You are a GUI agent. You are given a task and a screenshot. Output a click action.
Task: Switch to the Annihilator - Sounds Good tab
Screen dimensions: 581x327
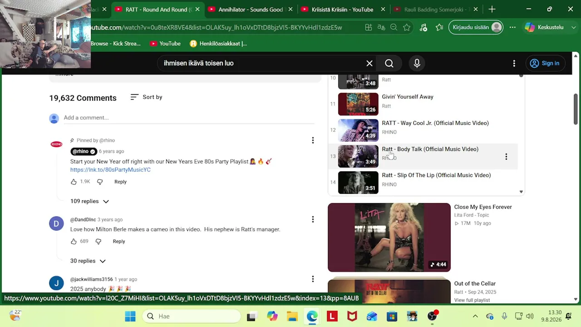tap(250, 9)
